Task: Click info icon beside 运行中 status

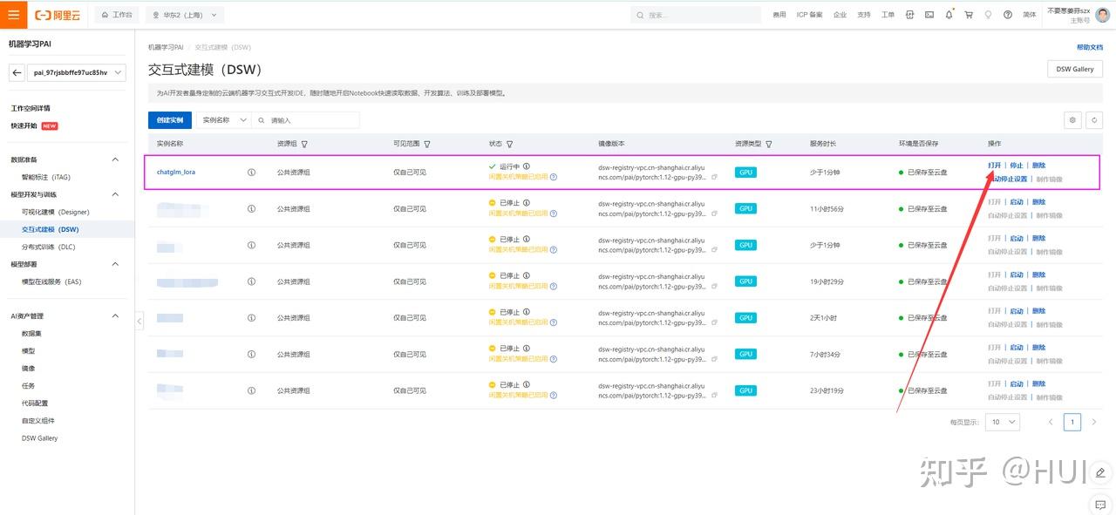Action: click(527, 166)
